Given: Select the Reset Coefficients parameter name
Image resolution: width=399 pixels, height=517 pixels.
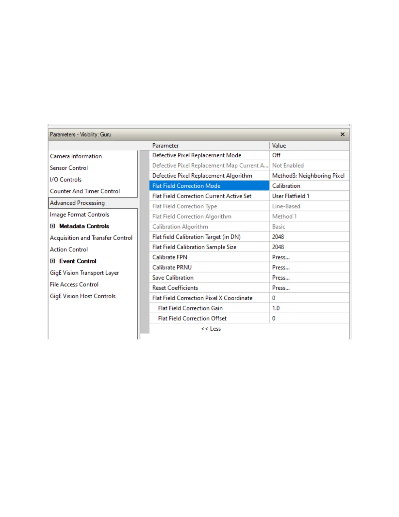Looking at the screenshot, I should (175, 288).
